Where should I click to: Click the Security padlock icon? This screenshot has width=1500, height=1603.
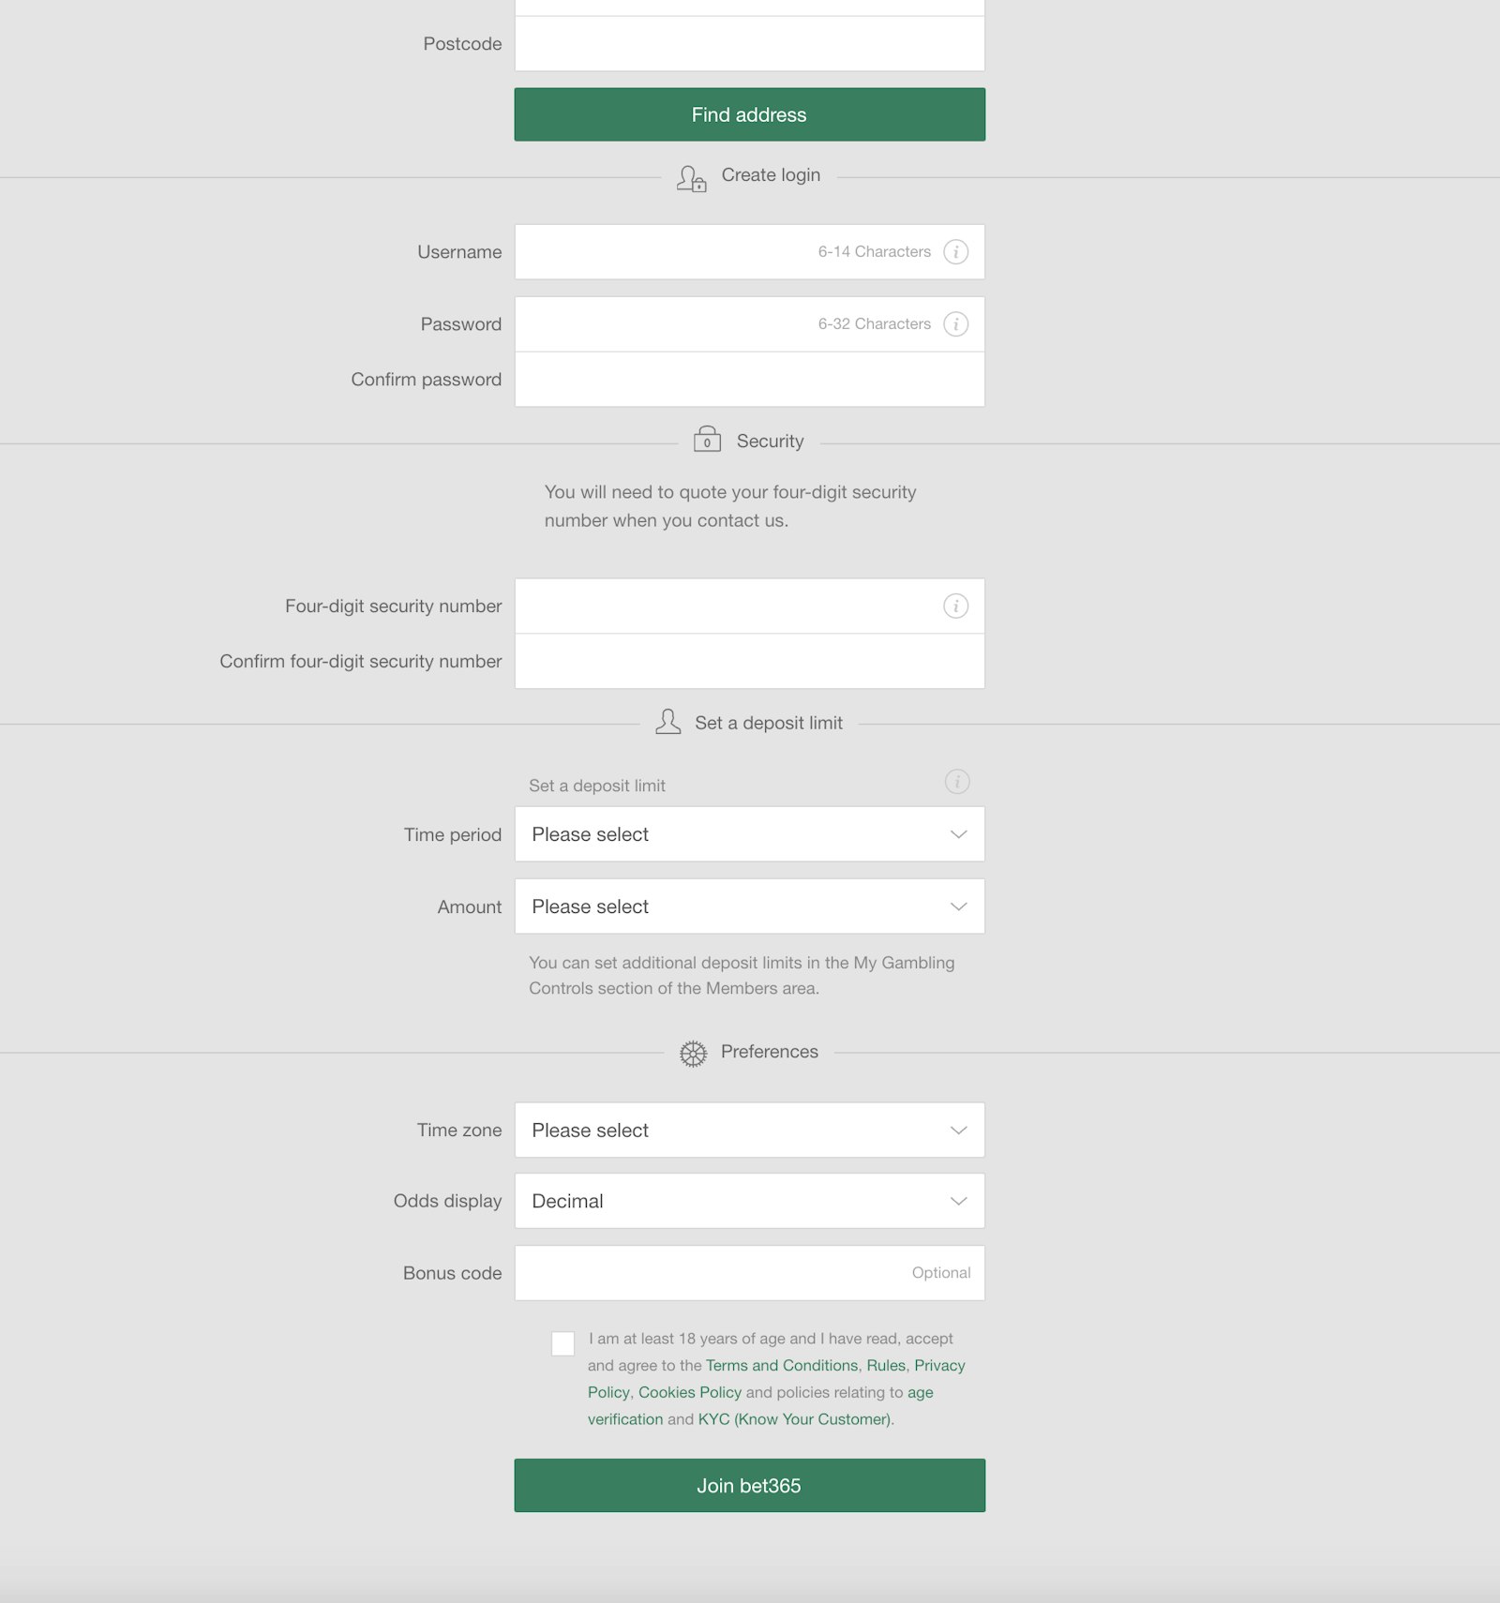pos(707,440)
